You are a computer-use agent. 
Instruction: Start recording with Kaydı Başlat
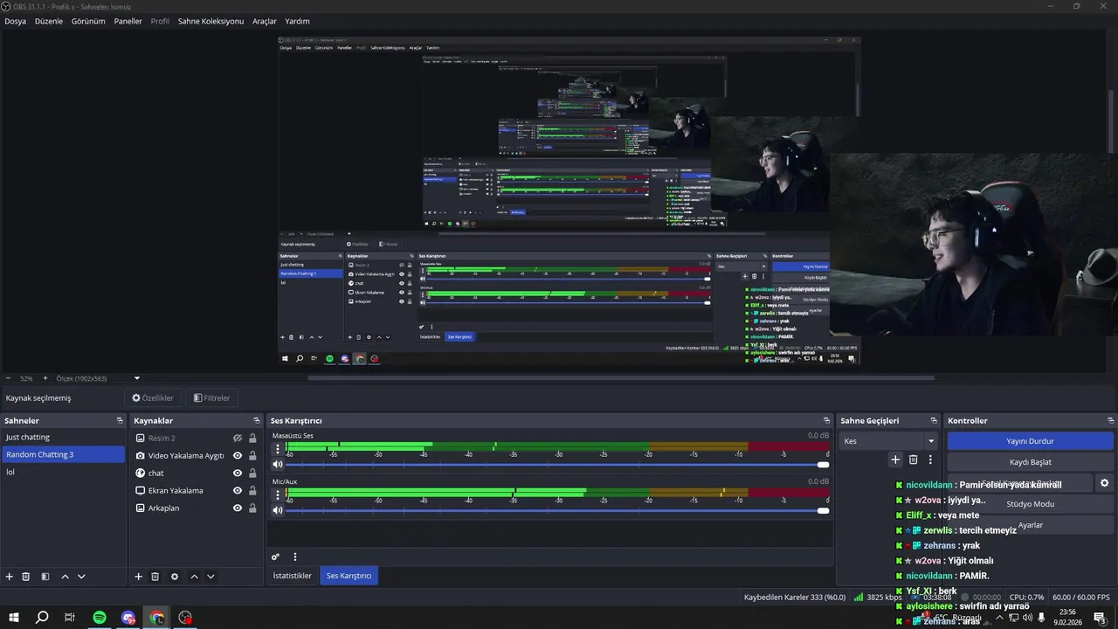pyautogui.click(x=1030, y=462)
